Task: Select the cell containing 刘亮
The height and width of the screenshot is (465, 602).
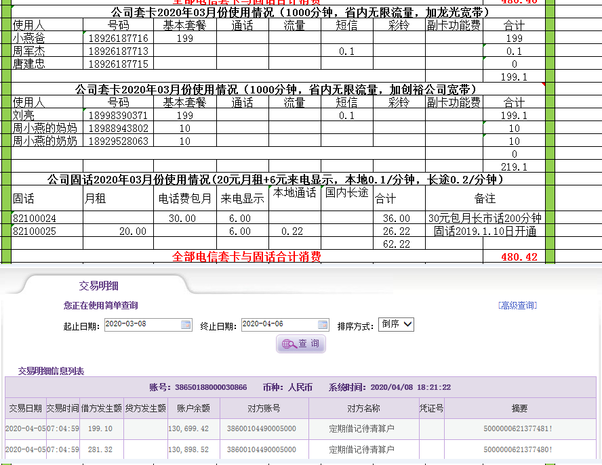Action: [47, 116]
